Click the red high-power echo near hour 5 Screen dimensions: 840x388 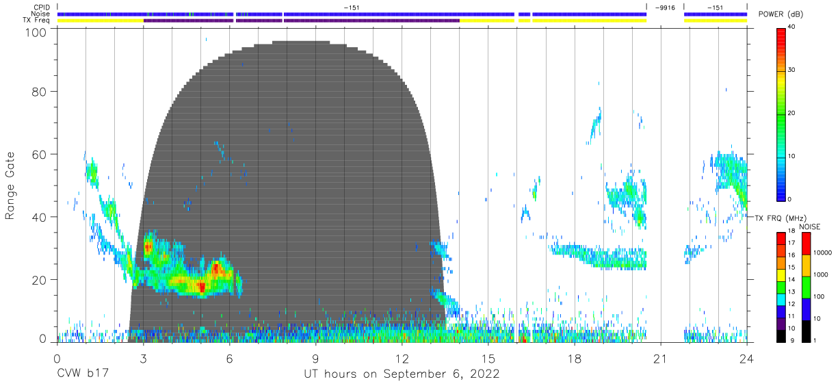pyautogui.click(x=202, y=286)
